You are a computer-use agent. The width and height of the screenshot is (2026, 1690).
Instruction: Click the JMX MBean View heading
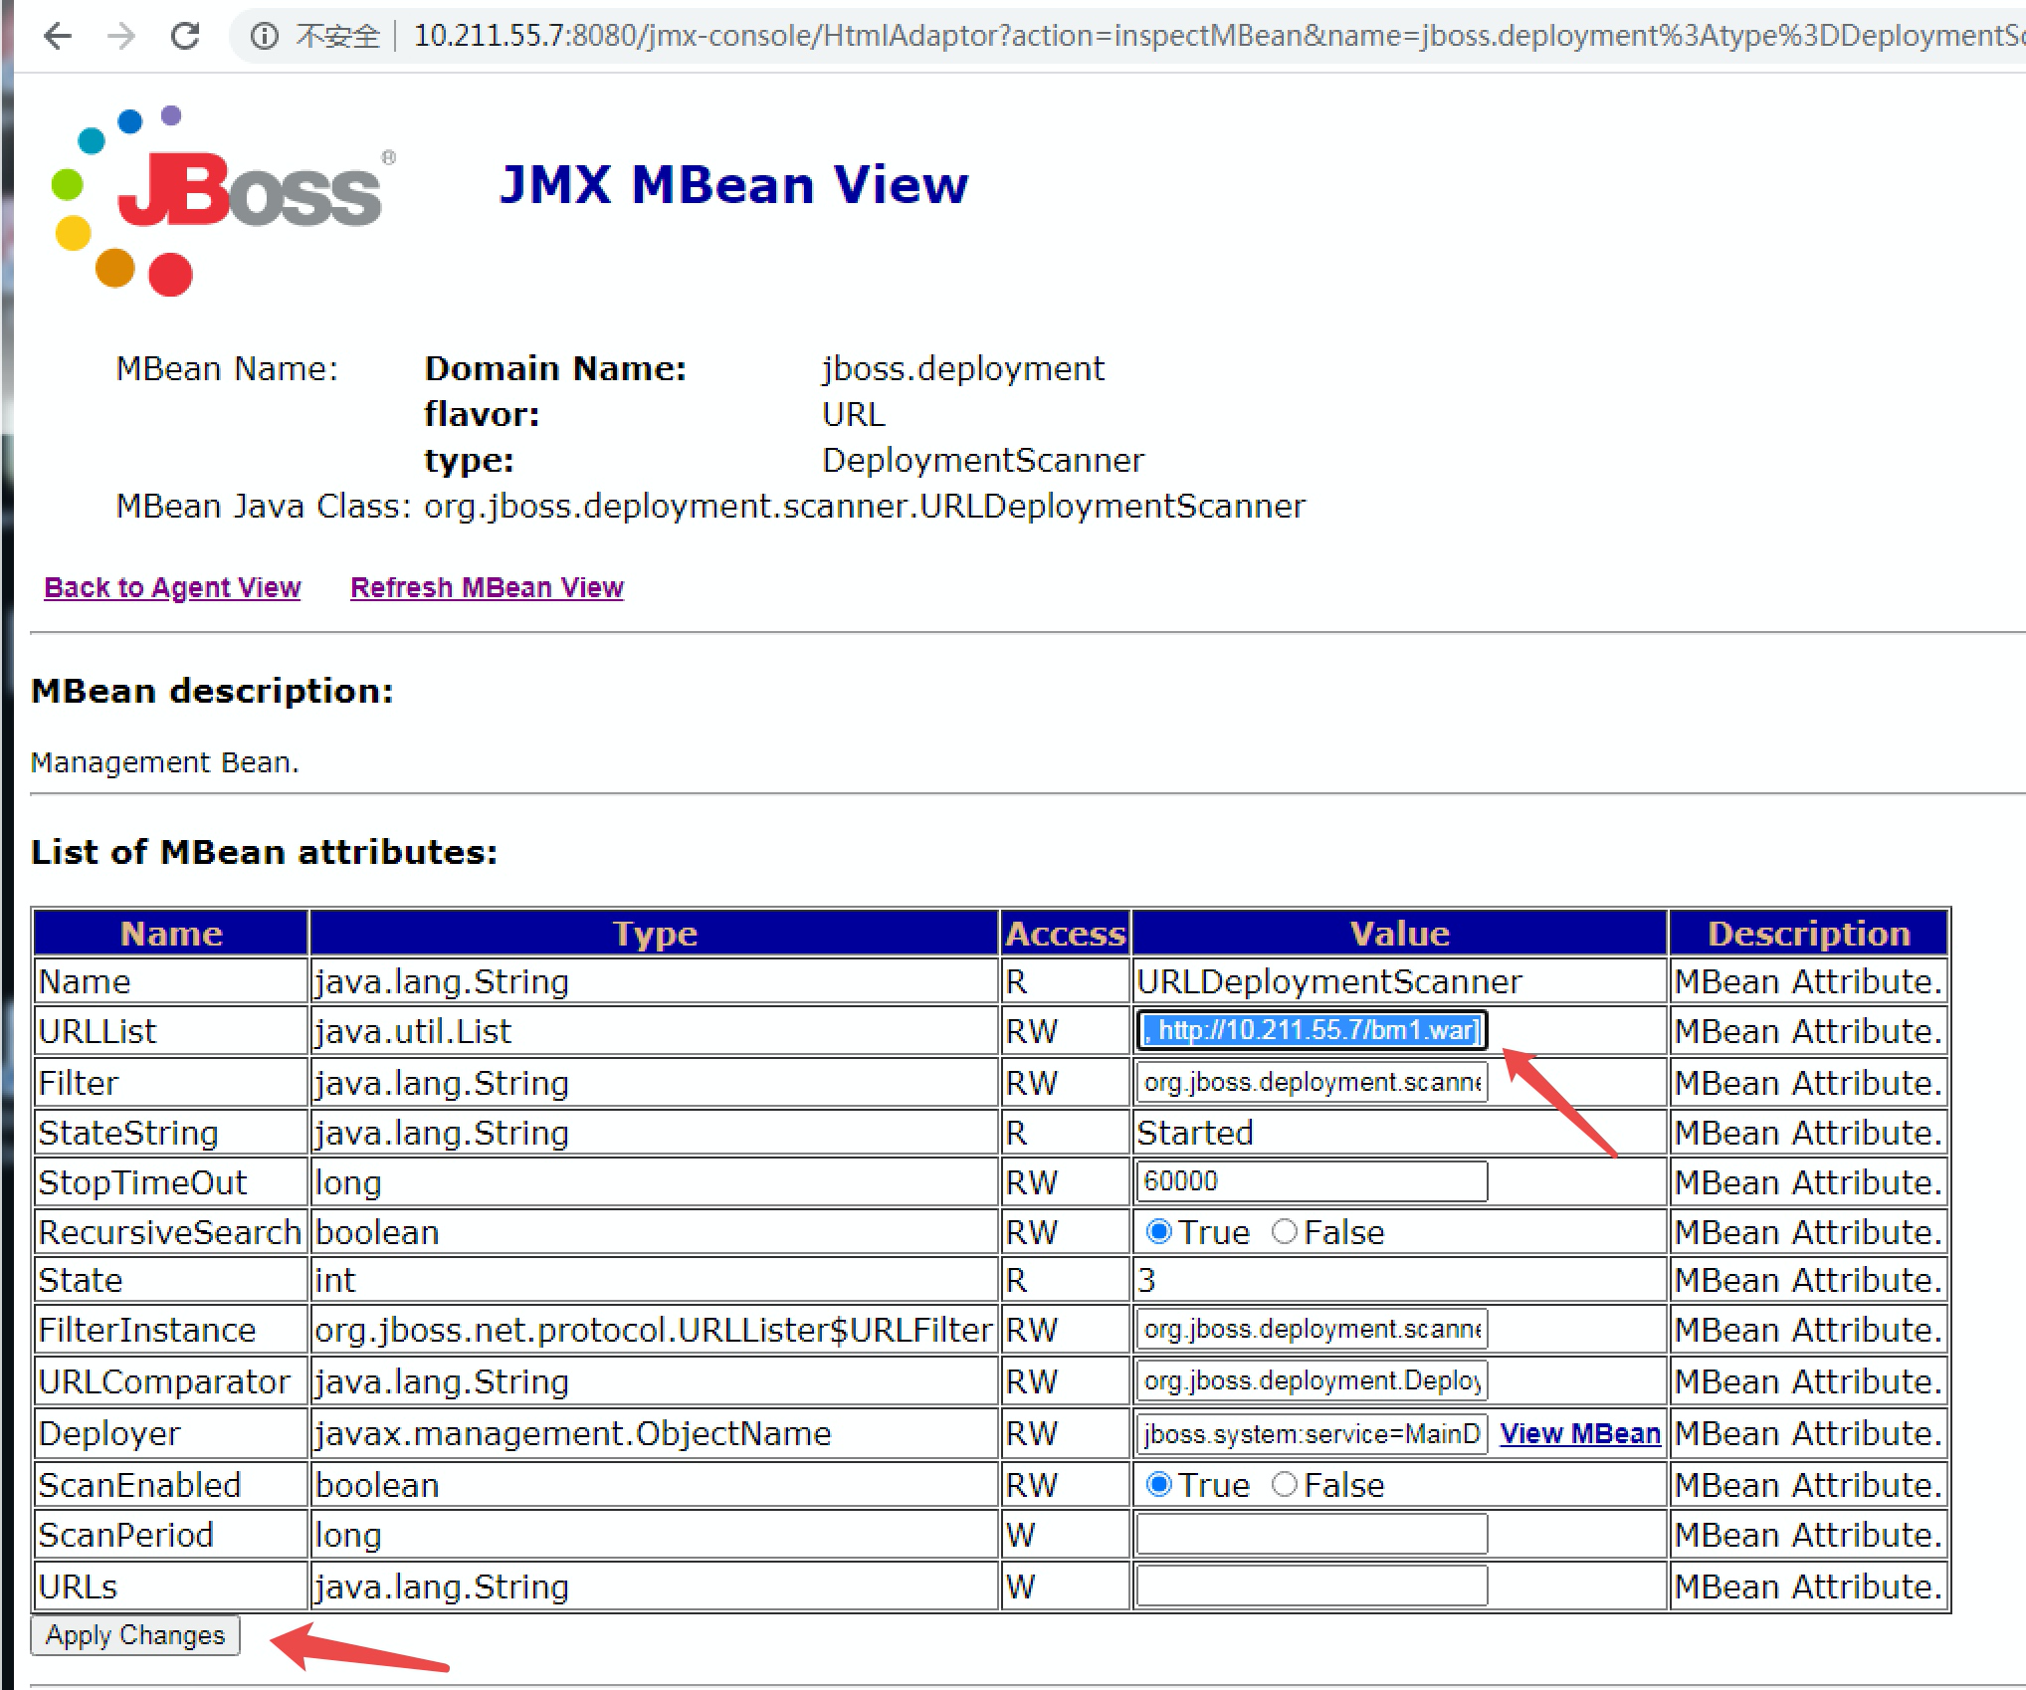tap(733, 185)
